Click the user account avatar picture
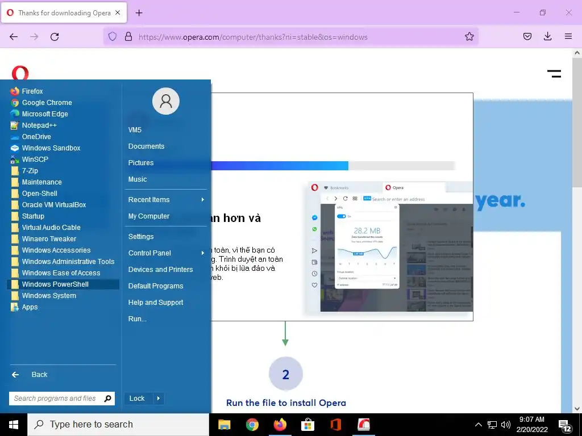Image resolution: width=582 pixels, height=436 pixels. (x=166, y=101)
